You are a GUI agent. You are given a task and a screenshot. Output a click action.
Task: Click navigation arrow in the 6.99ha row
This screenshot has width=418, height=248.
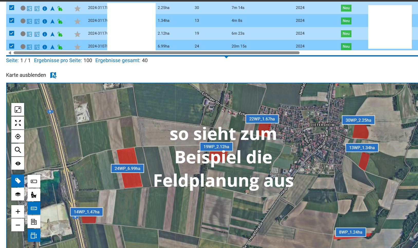[52, 47]
